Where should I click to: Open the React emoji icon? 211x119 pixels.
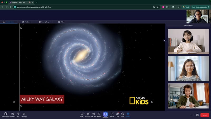tap(99, 114)
